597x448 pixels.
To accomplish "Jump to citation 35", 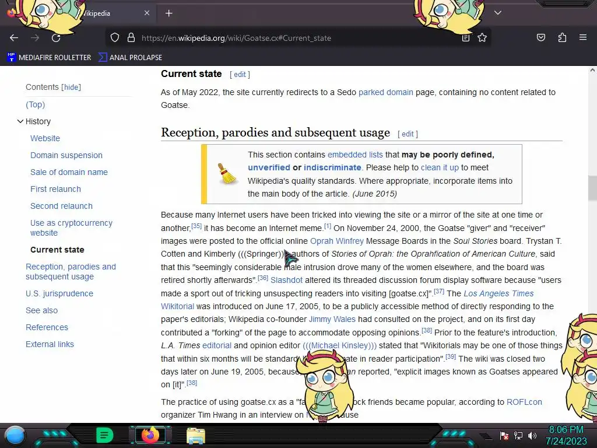I will 196,226.
